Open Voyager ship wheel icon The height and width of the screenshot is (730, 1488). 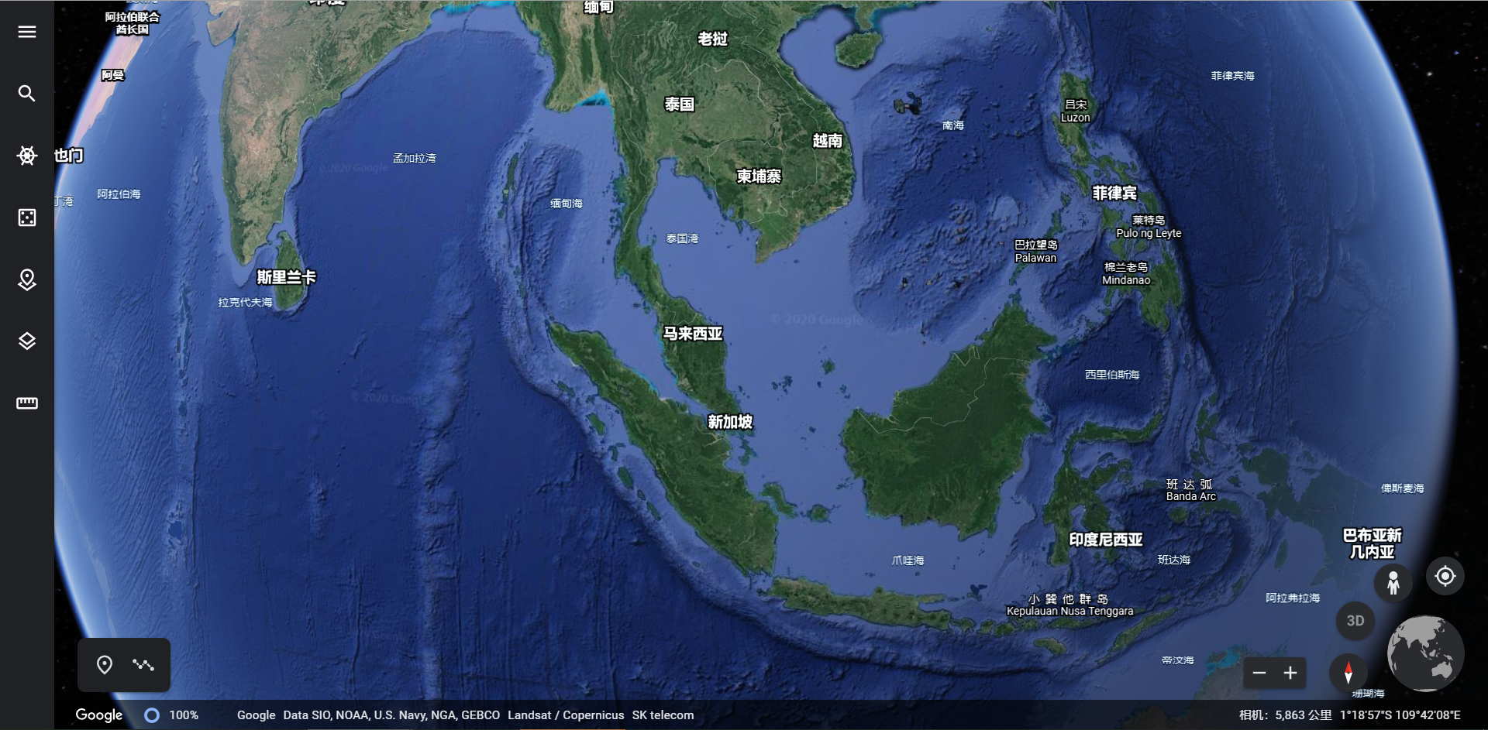pyautogui.click(x=27, y=156)
